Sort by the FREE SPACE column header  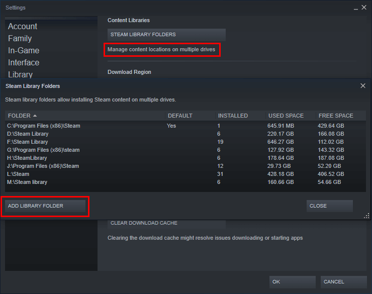[x=341, y=116]
